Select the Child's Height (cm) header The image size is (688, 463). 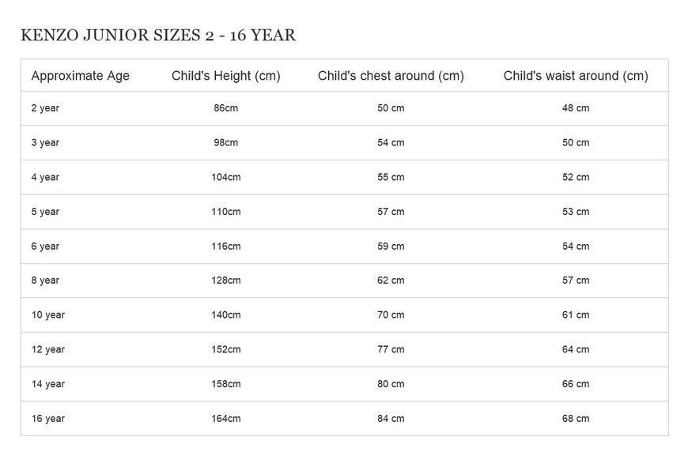pyautogui.click(x=226, y=76)
